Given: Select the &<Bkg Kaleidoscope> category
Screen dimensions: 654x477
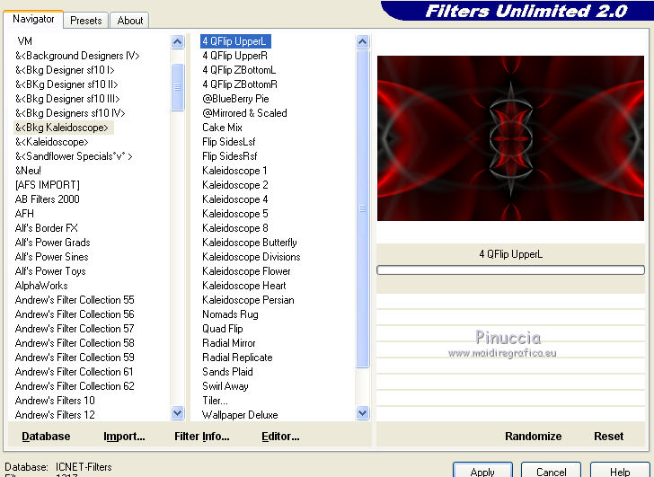Looking at the screenshot, I should click(62, 128).
